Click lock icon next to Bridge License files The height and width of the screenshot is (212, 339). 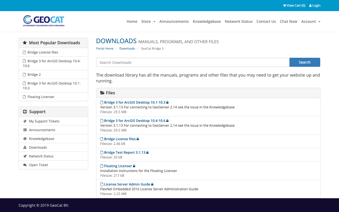click(x=138, y=139)
